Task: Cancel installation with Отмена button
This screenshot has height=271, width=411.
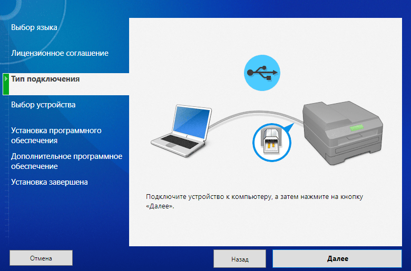Action: 41,258
